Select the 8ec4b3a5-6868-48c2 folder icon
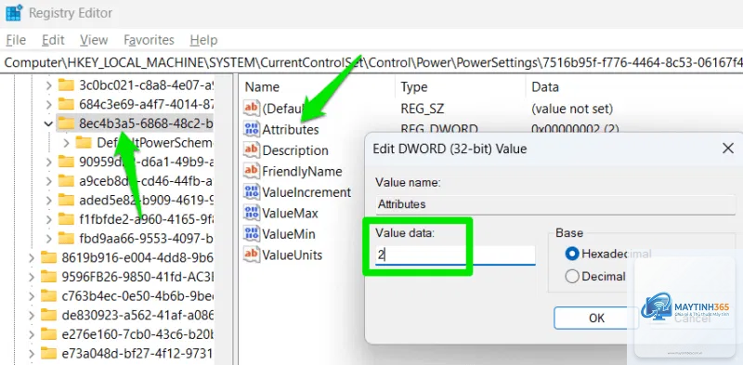Image resolution: width=743 pixels, height=365 pixels. (66, 124)
